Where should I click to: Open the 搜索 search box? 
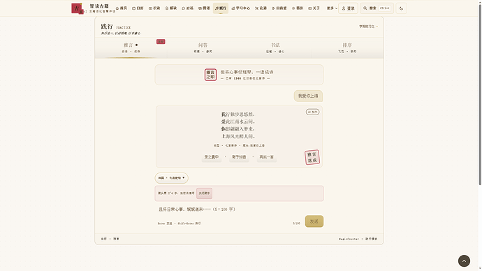[x=377, y=8]
